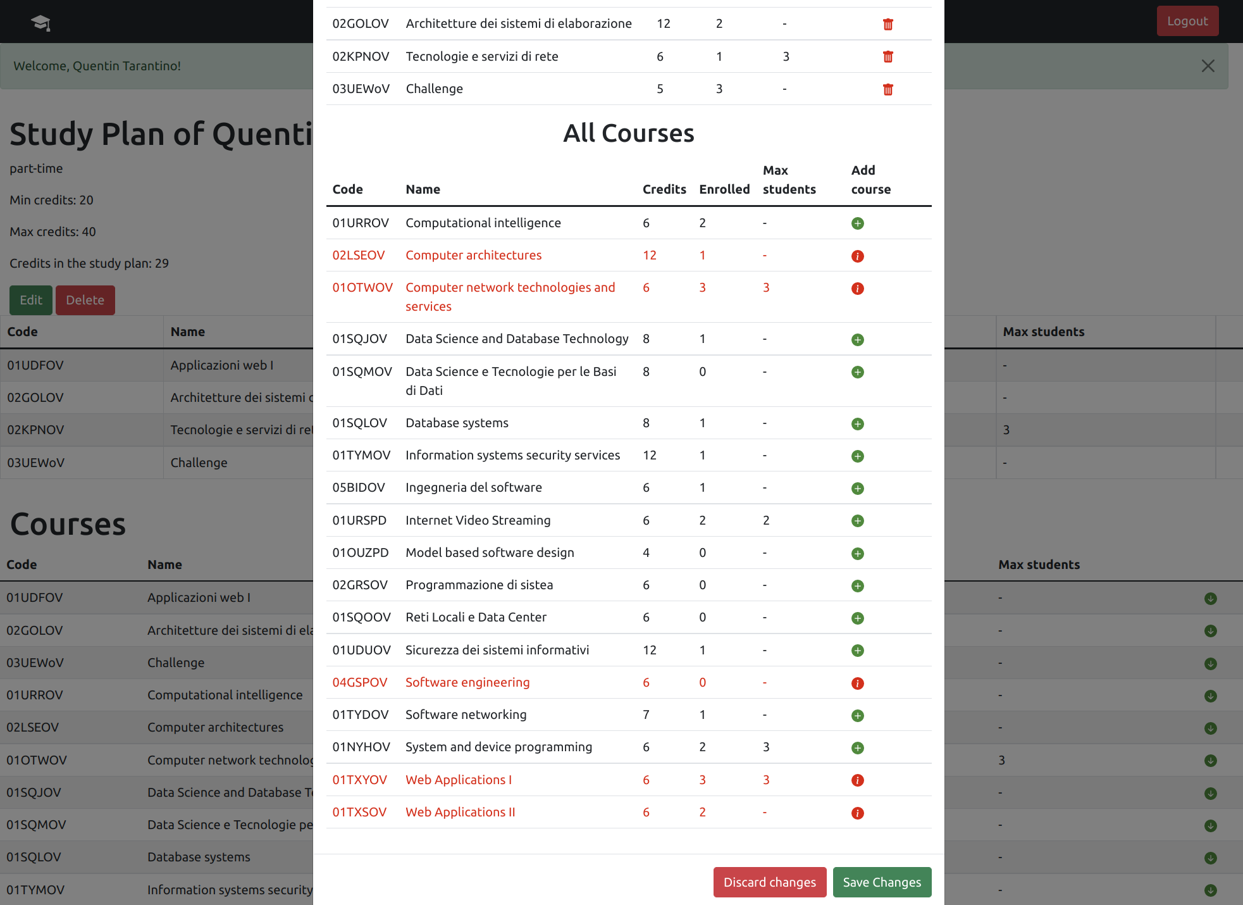The image size is (1243, 905).
Task: Open info for Web Applications II
Action: (x=857, y=813)
